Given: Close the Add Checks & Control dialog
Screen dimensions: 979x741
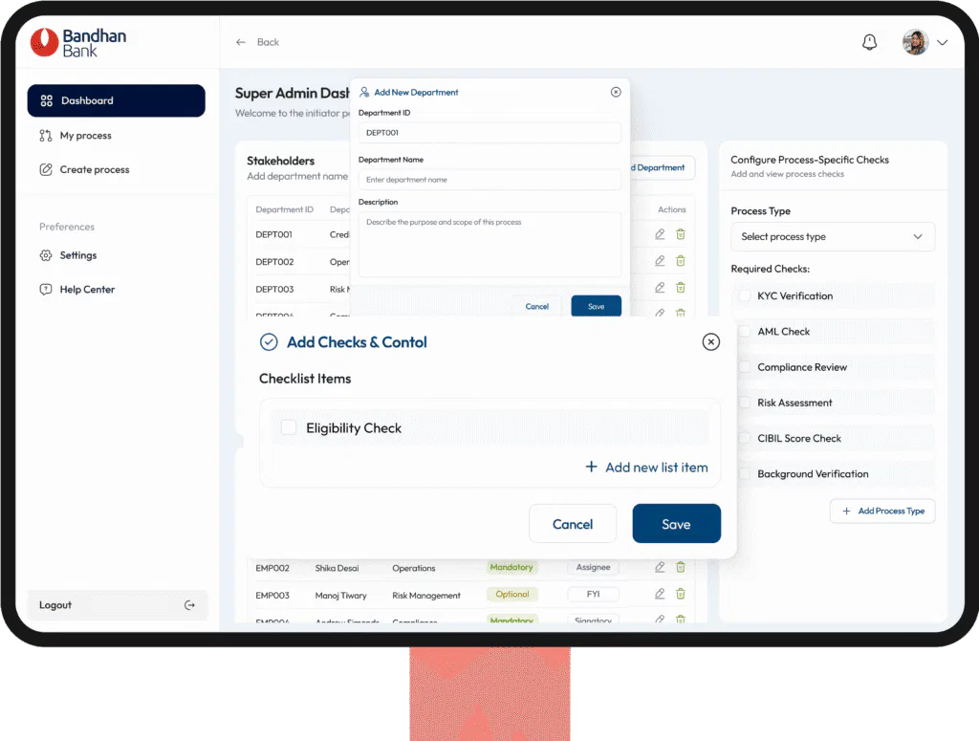Looking at the screenshot, I should [x=710, y=341].
